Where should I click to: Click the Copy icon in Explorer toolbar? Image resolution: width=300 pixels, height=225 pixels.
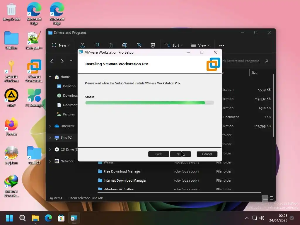coord(97,45)
